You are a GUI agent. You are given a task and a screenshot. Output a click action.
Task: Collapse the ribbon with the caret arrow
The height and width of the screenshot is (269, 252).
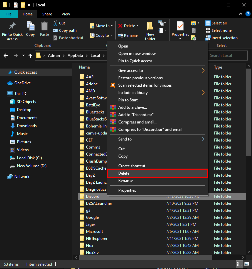pos(241,14)
